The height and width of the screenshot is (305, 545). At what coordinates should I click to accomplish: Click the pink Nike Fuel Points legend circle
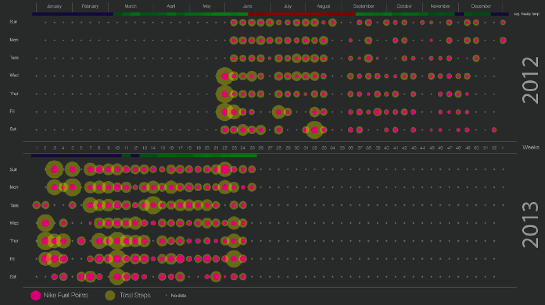tap(35, 296)
